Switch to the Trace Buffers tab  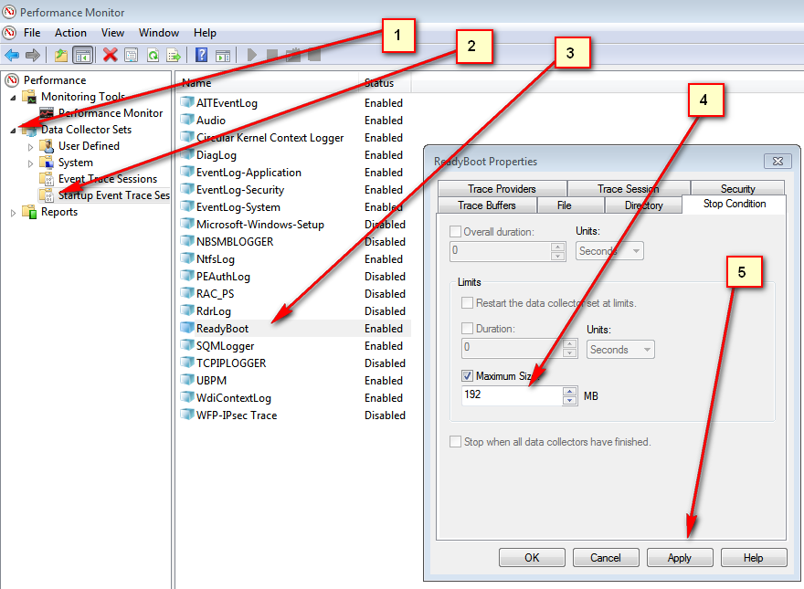coord(487,205)
